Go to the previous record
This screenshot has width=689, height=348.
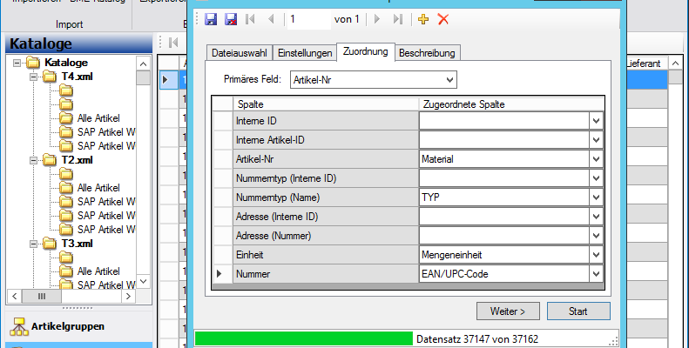[270, 19]
